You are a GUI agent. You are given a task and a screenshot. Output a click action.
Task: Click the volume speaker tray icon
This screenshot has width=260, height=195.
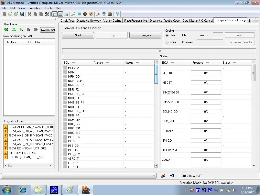point(234,190)
